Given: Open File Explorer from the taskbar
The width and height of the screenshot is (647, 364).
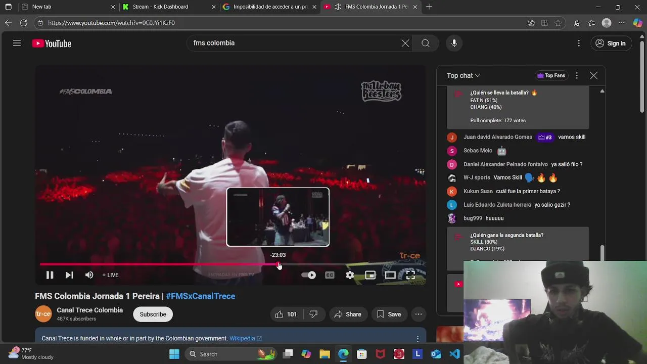Looking at the screenshot, I should point(325,354).
